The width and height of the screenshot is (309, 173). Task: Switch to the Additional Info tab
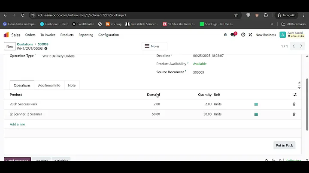pos(49,85)
